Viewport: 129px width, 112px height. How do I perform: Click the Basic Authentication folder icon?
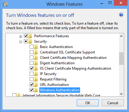[x=36, y=47]
